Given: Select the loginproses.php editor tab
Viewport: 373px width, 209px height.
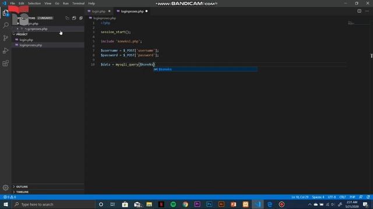Looking at the screenshot, I should (x=132, y=11).
